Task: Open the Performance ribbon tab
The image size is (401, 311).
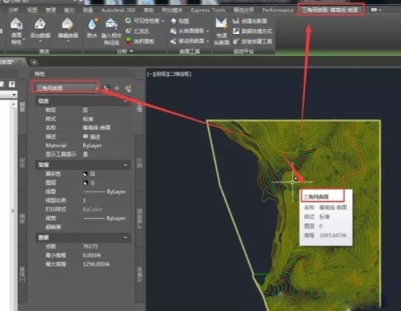Action: point(277,11)
